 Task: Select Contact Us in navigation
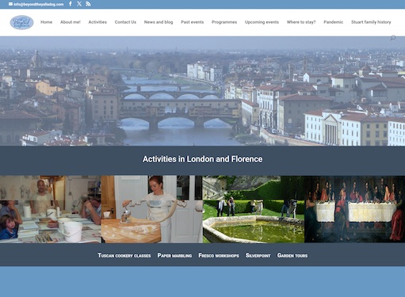pos(125,22)
